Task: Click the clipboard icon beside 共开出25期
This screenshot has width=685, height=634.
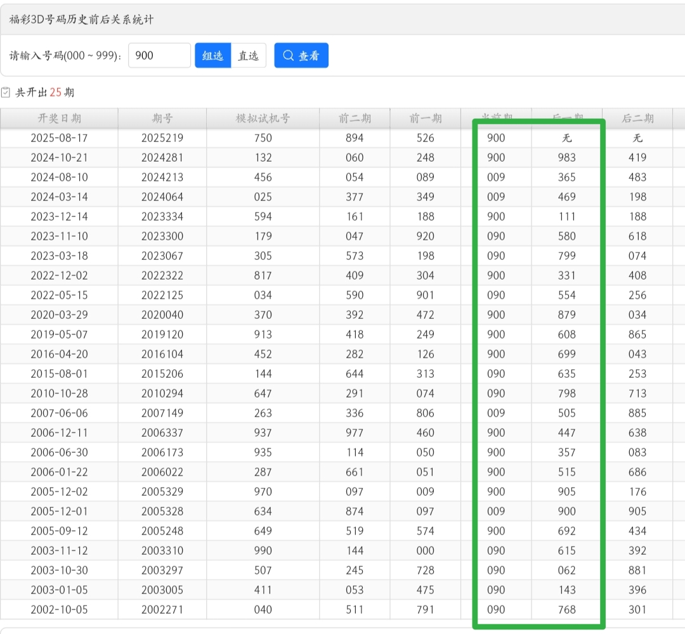Action: click(x=6, y=92)
